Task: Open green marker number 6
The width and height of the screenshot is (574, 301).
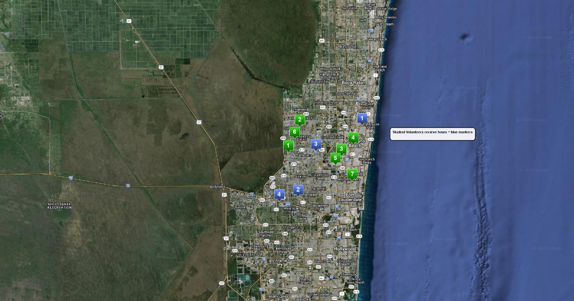Action: pos(295,131)
